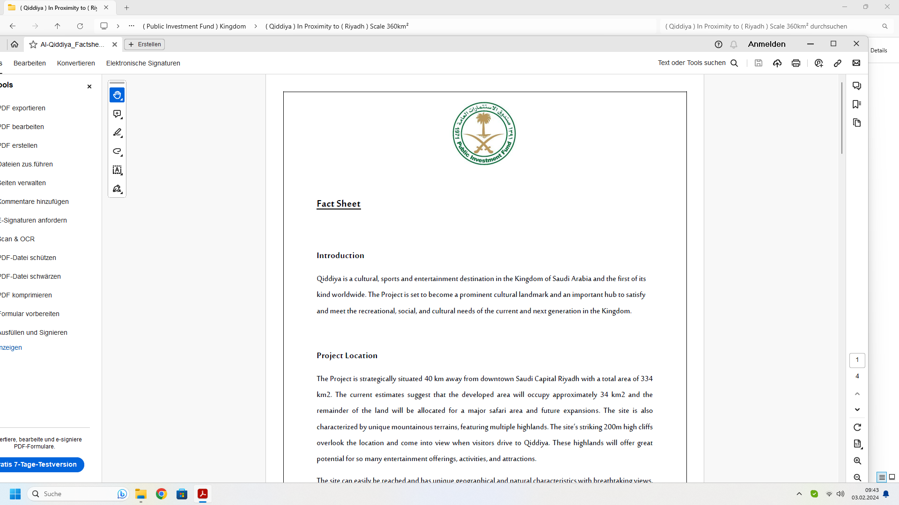The height and width of the screenshot is (505, 899).
Task: Switch to the Al-Qiddiya_Factsheet tab
Action: click(73, 44)
